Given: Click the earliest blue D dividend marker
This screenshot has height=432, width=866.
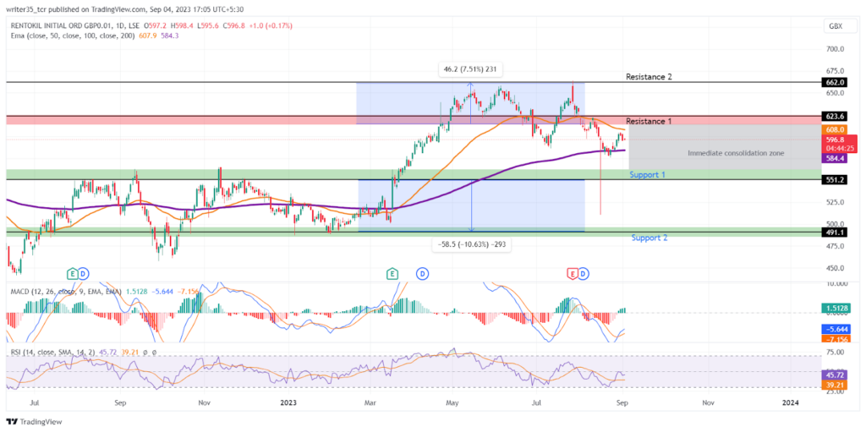Looking at the screenshot, I should (82, 273).
